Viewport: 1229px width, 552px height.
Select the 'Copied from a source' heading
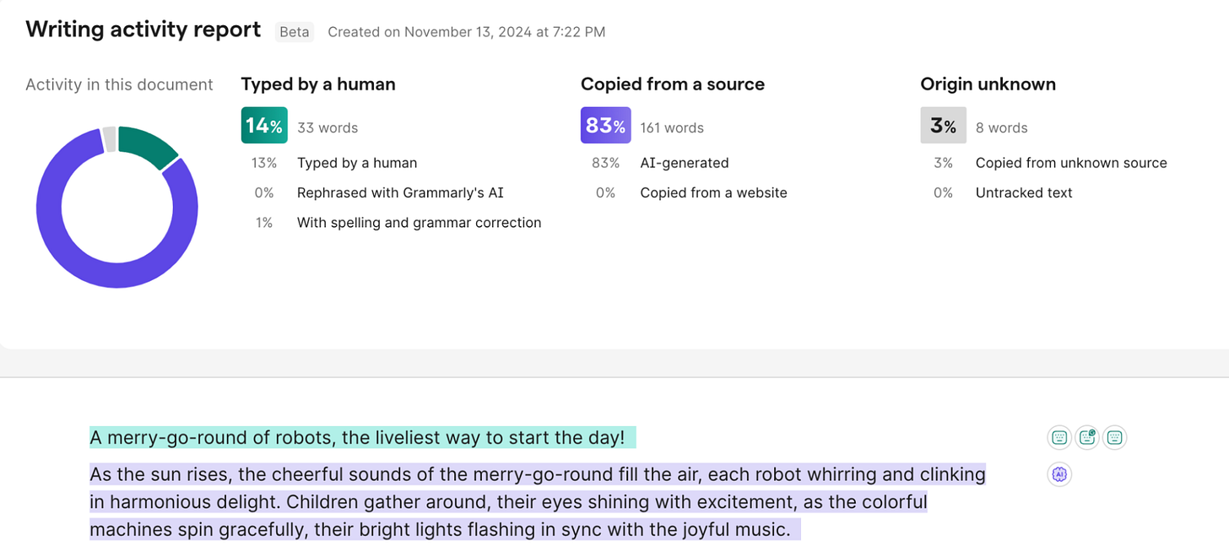click(672, 84)
